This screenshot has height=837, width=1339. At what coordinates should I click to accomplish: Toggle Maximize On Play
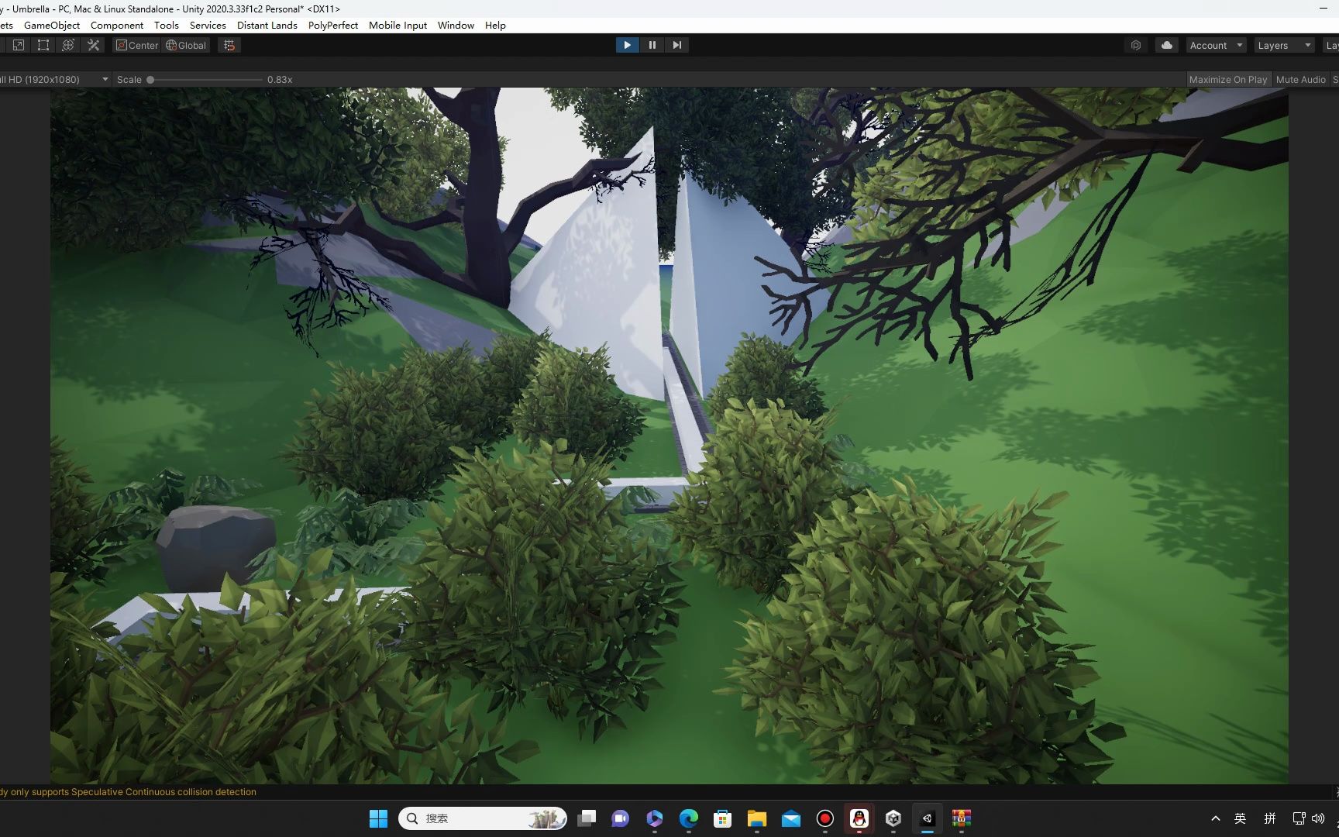point(1228,79)
